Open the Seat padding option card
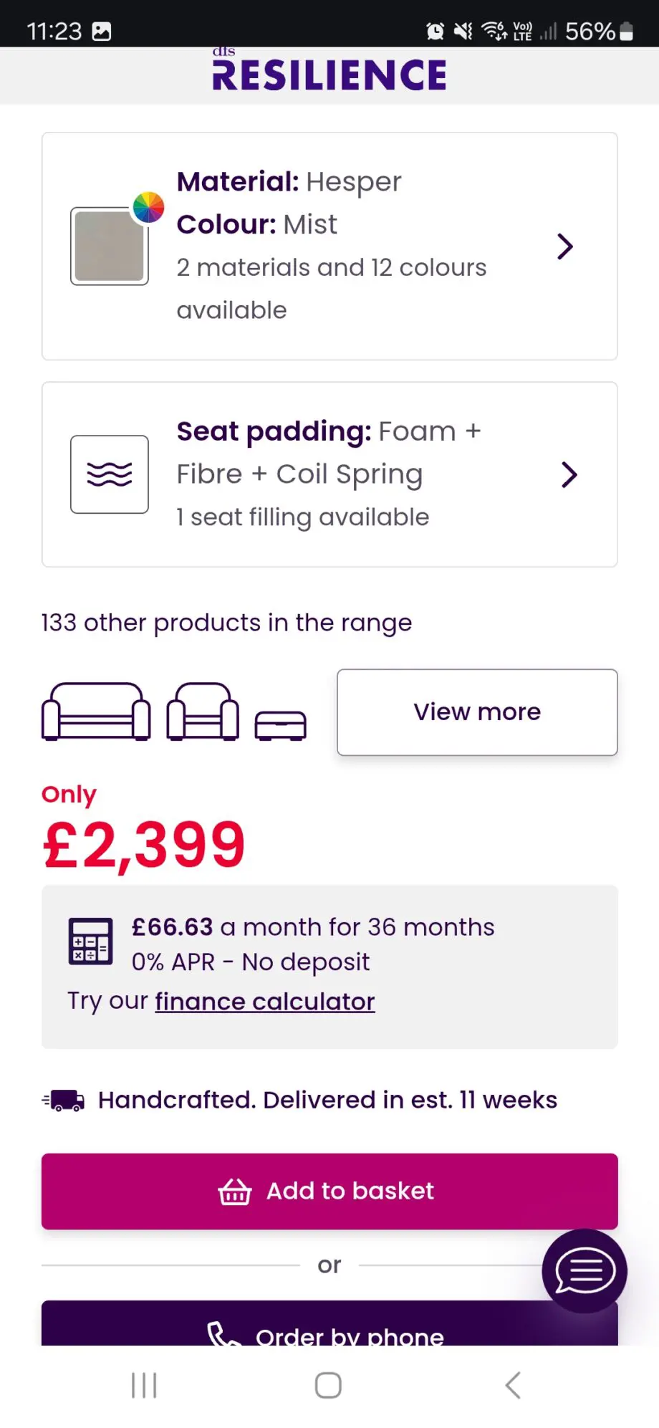 pos(329,474)
